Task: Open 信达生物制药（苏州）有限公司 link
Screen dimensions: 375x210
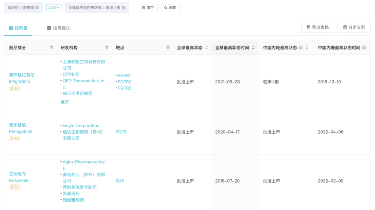Action: (x=83, y=135)
